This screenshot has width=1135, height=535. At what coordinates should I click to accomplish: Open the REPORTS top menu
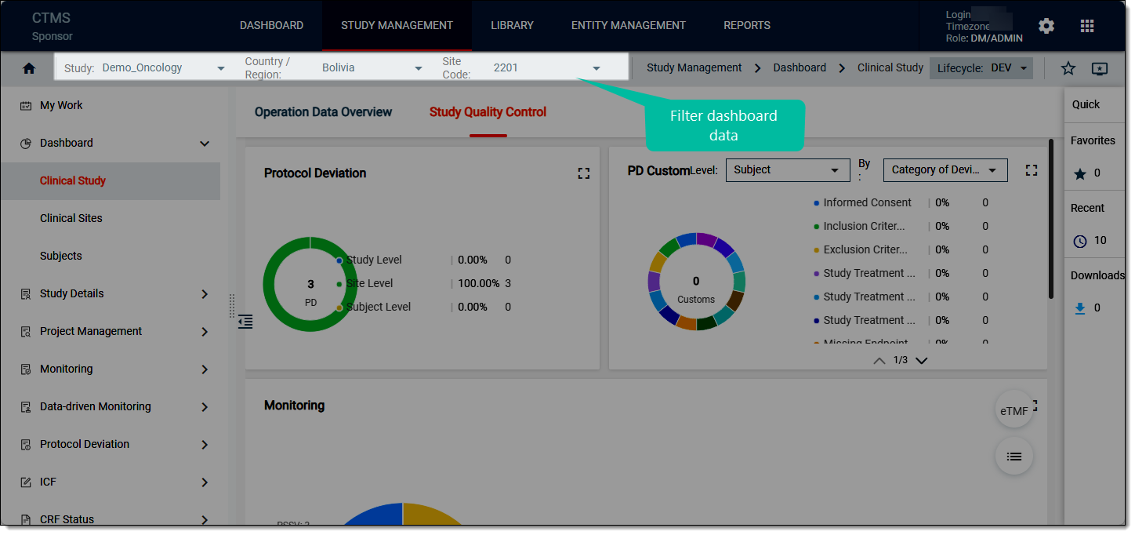(746, 26)
